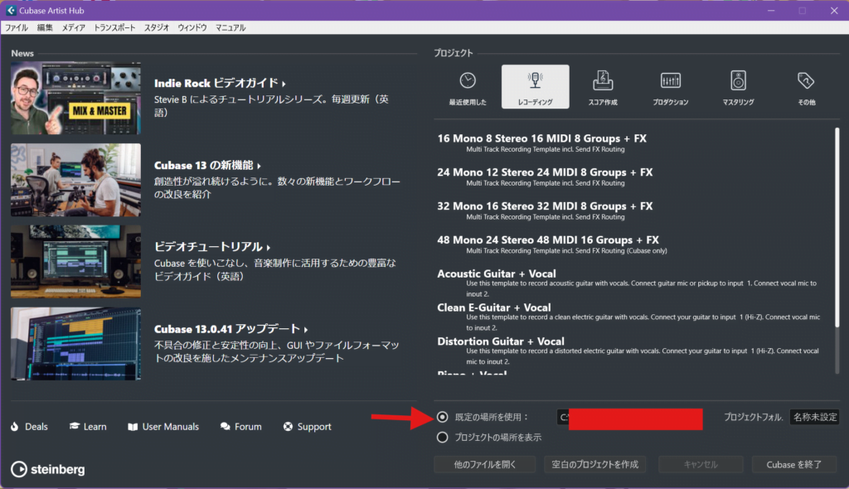The height and width of the screenshot is (489, 849).
Task: Open the Indie Rock ビデオガイド news link
Action: tap(220, 83)
